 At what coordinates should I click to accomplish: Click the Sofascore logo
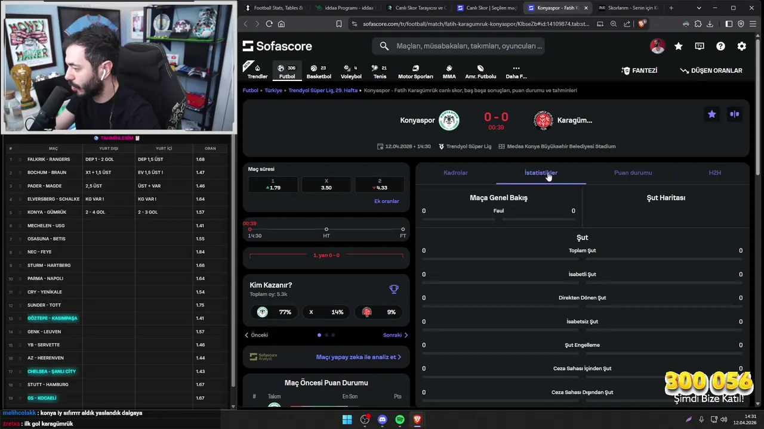pos(278,46)
